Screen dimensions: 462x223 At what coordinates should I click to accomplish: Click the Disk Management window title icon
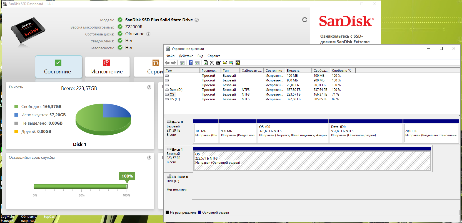(x=168, y=49)
